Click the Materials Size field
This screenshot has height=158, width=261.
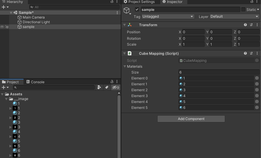coord(219,72)
